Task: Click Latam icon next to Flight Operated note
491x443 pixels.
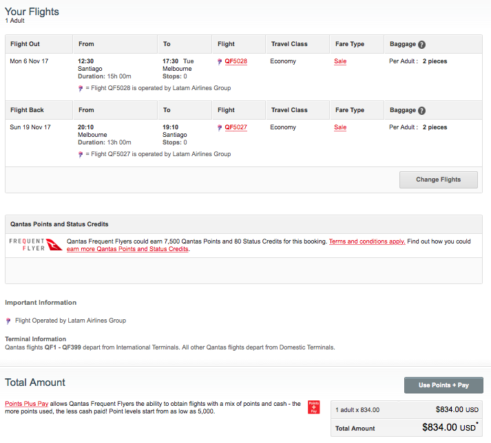Action: 8,321
